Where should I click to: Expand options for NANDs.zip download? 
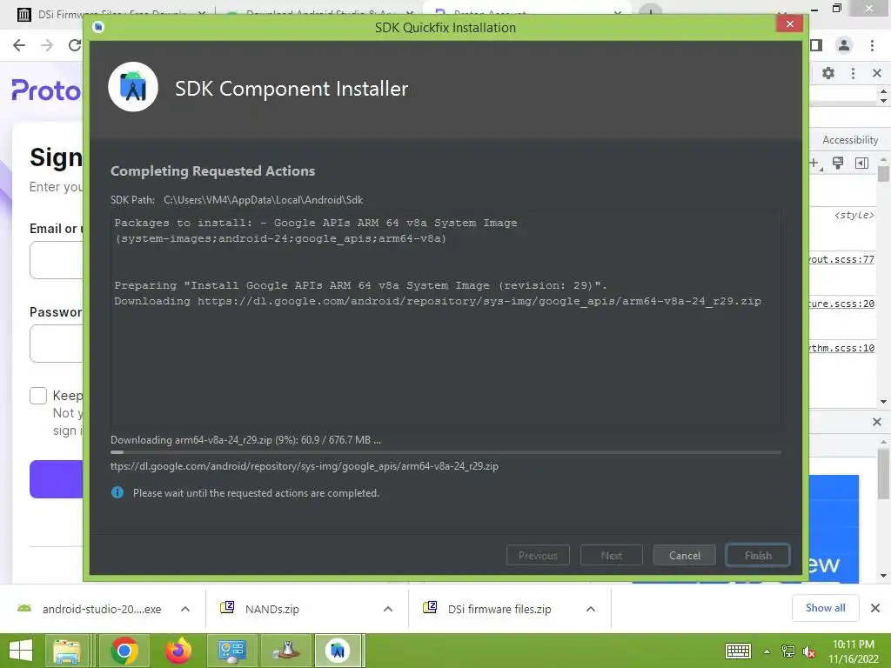(388, 609)
